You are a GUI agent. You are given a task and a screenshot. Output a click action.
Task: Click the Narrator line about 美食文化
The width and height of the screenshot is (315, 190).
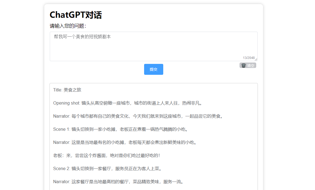(138, 116)
